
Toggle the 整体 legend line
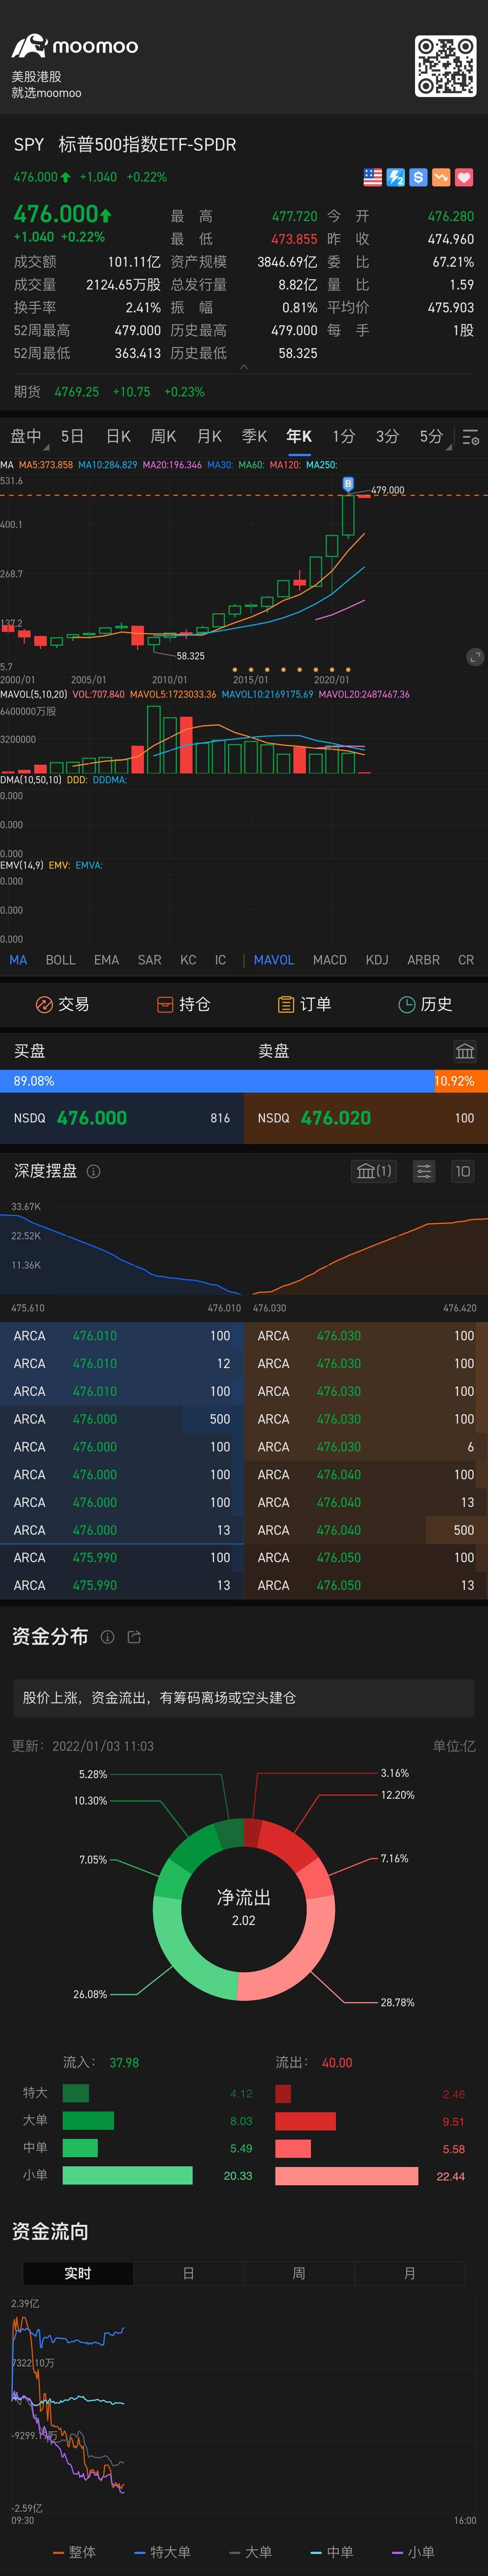click(x=74, y=2552)
